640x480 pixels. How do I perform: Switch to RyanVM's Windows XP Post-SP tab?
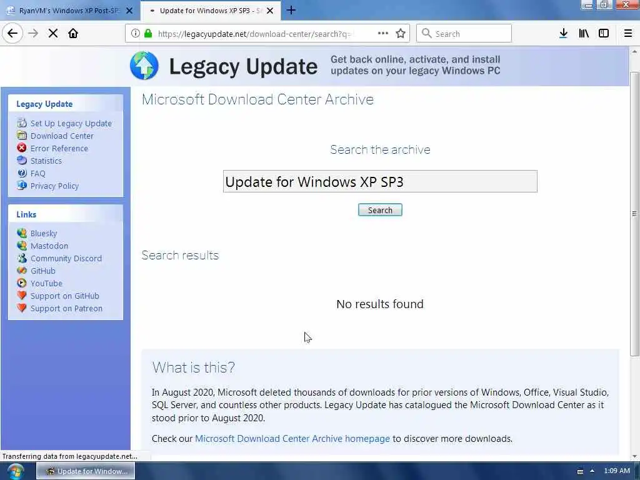[x=70, y=11]
